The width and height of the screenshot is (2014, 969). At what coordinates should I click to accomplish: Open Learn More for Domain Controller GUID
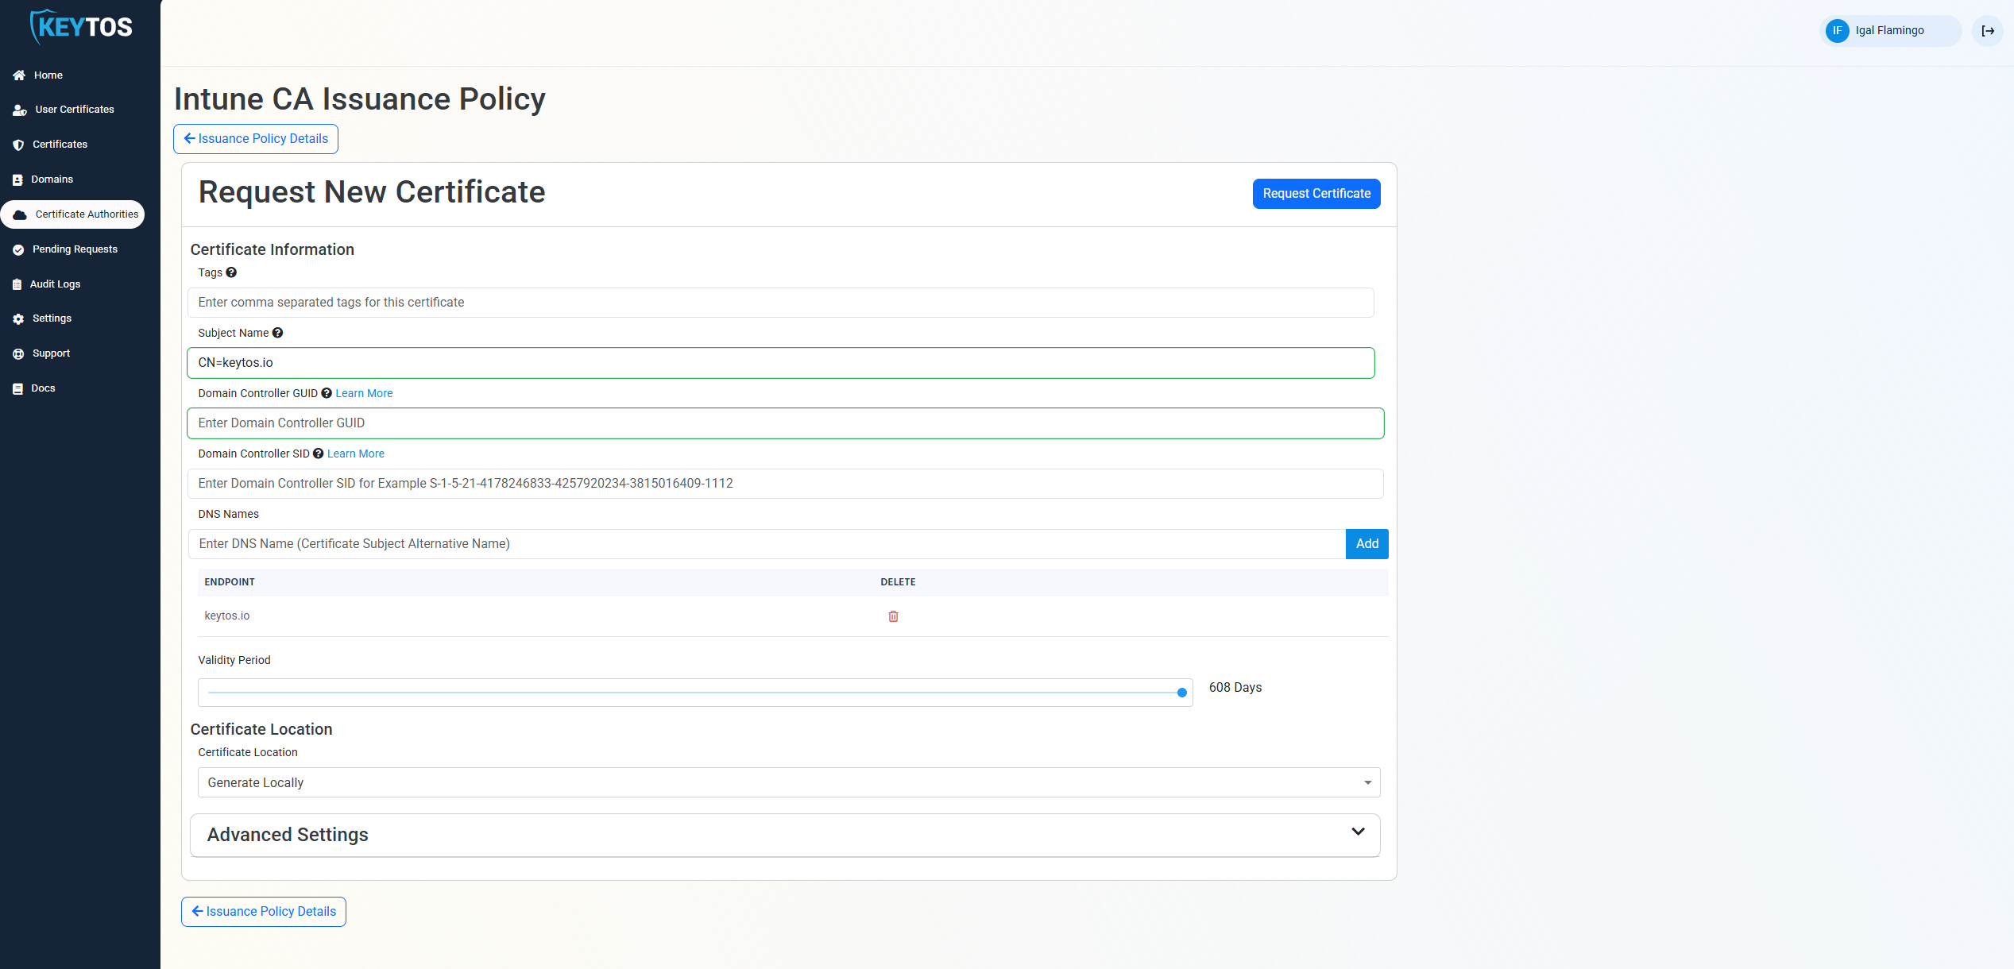[363, 393]
